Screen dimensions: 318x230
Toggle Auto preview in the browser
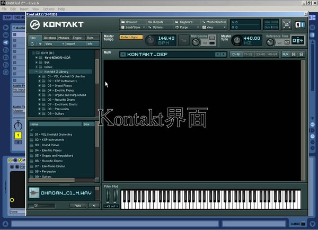coord(77,205)
